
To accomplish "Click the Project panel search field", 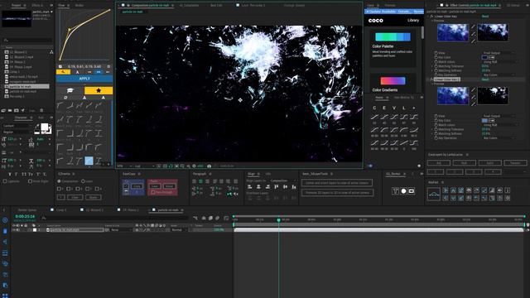I will pyautogui.click(x=27, y=40).
